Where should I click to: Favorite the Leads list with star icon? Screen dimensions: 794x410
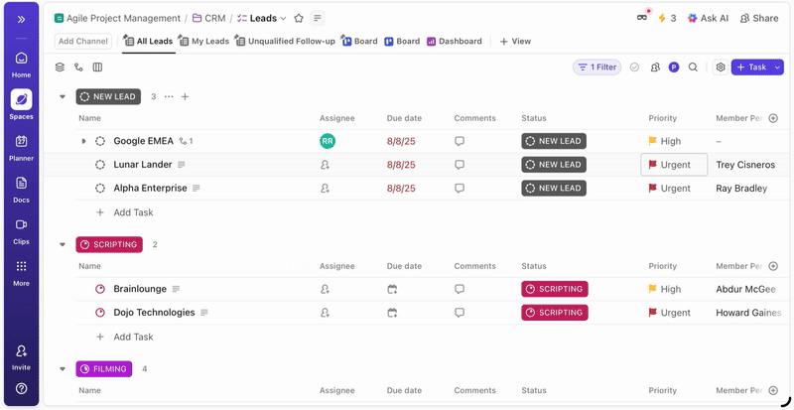(x=299, y=18)
